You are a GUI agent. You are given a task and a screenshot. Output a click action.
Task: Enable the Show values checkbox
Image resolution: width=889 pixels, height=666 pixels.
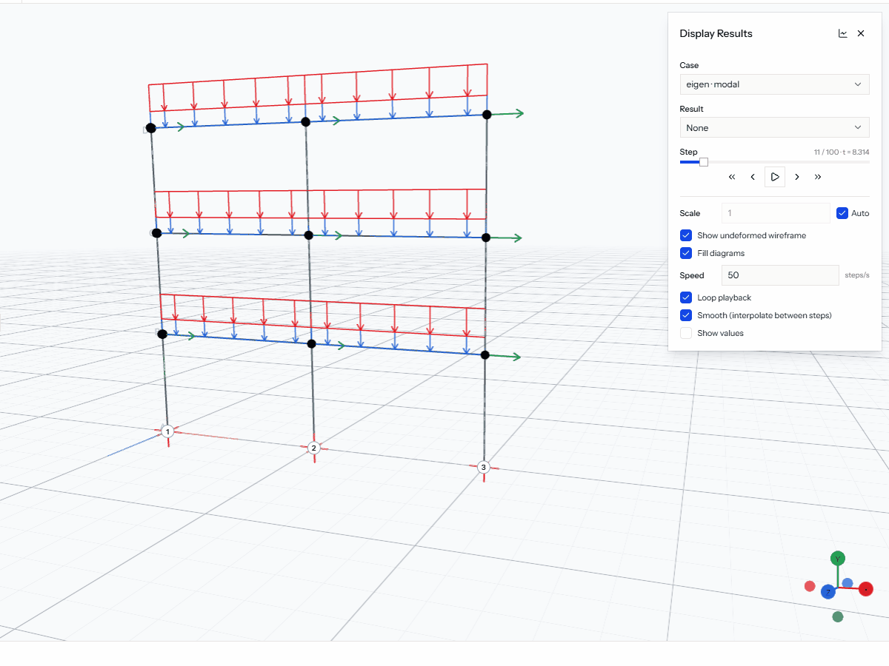(686, 333)
